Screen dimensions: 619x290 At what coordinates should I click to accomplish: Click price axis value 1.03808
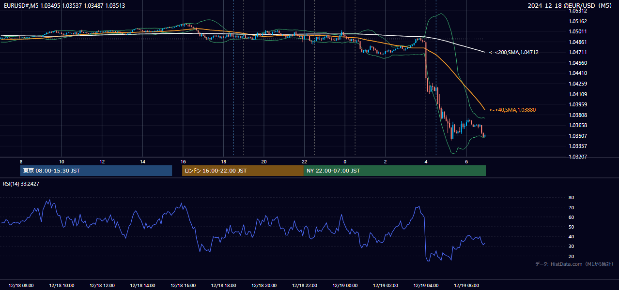coord(578,115)
